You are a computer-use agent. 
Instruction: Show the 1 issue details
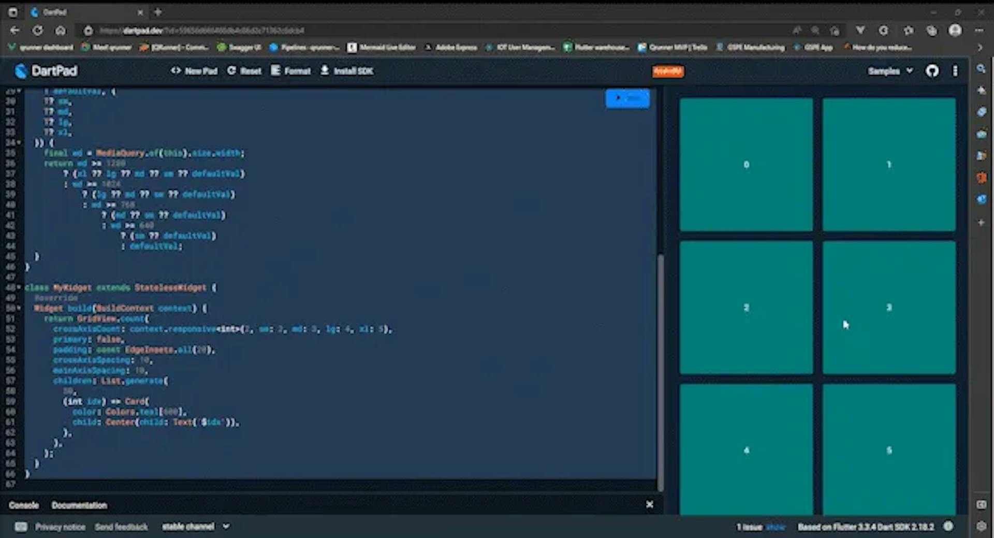(775, 527)
